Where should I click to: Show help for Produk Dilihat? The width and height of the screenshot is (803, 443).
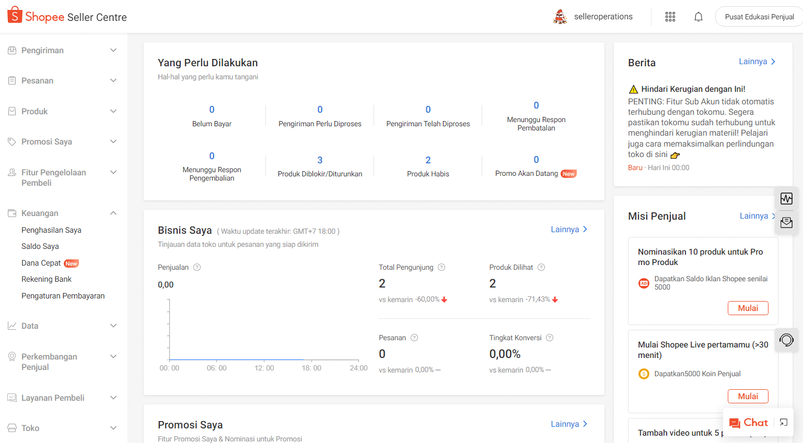click(541, 267)
